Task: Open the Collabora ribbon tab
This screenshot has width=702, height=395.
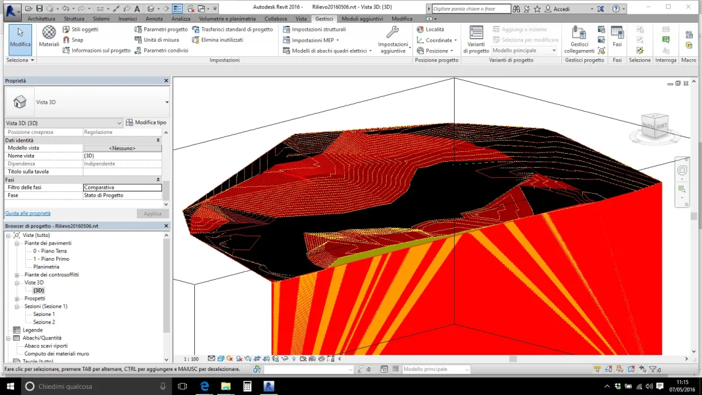Action: (275, 19)
